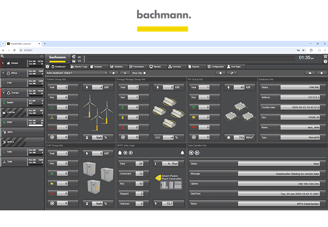Click the red PV panel status icon
Screen dimensions: 328x227
click(194, 127)
